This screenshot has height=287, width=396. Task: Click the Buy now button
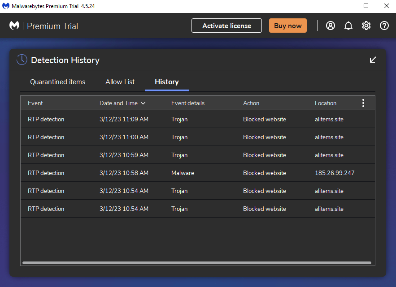[x=287, y=26]
